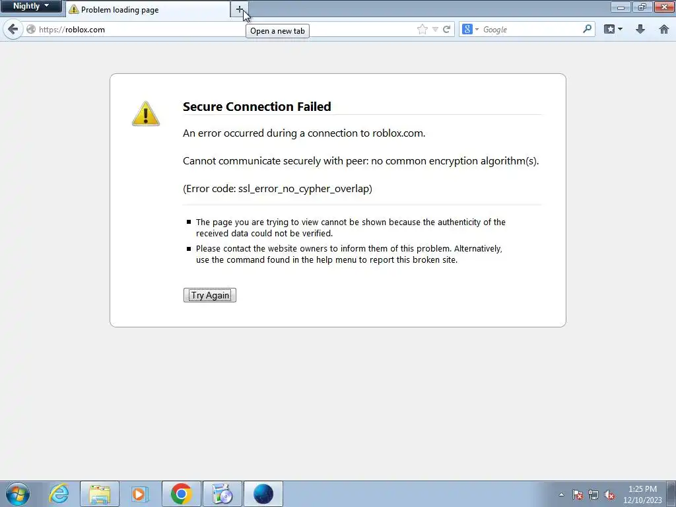This screenshot has width=676, height=507.
Task: Click the yellow warning triangle icon
Action: [146, 114]
